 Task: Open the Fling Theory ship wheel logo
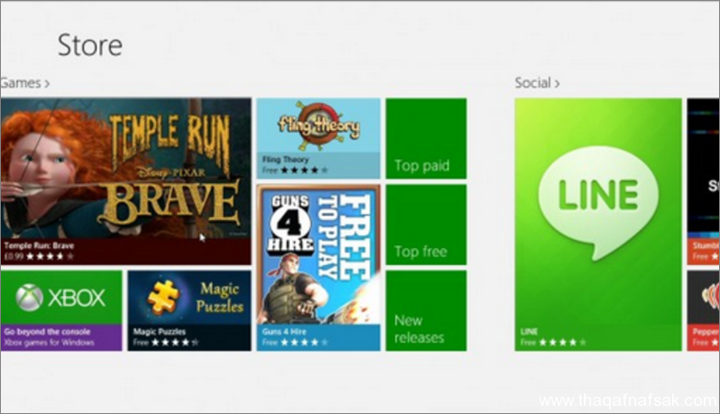pos(318,125)
